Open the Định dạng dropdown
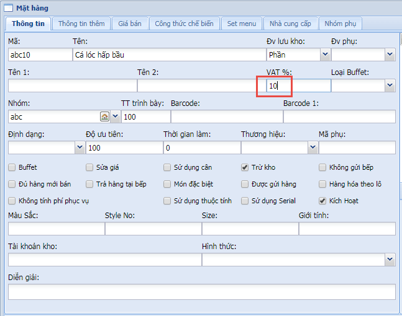The width and height of the screenshot is (402, 316). tap(80, 147)
